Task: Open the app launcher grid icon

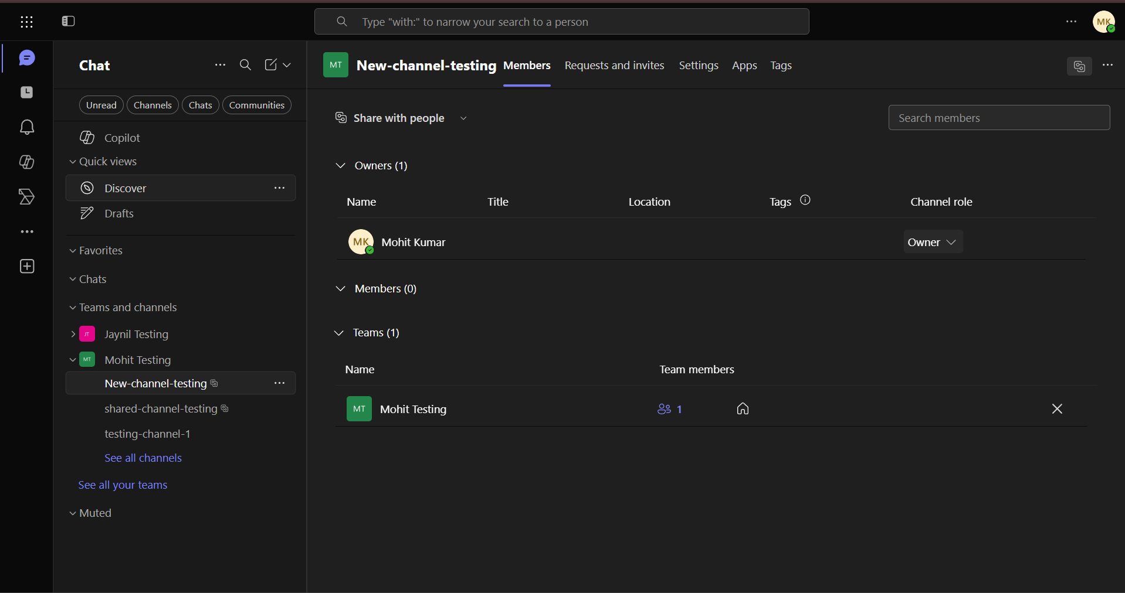Action: pos(26,22)
